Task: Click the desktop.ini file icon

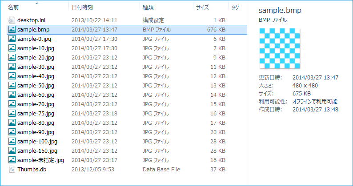Action: click(x=12, y=20)
